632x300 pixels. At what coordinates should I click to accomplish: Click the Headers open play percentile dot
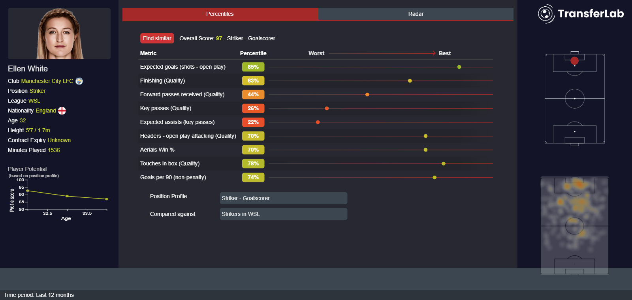tap(425, 136)
